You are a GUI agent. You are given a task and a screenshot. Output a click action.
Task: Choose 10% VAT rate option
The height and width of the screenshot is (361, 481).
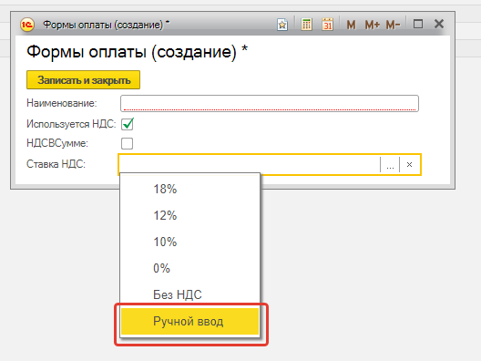click(189, 242)
